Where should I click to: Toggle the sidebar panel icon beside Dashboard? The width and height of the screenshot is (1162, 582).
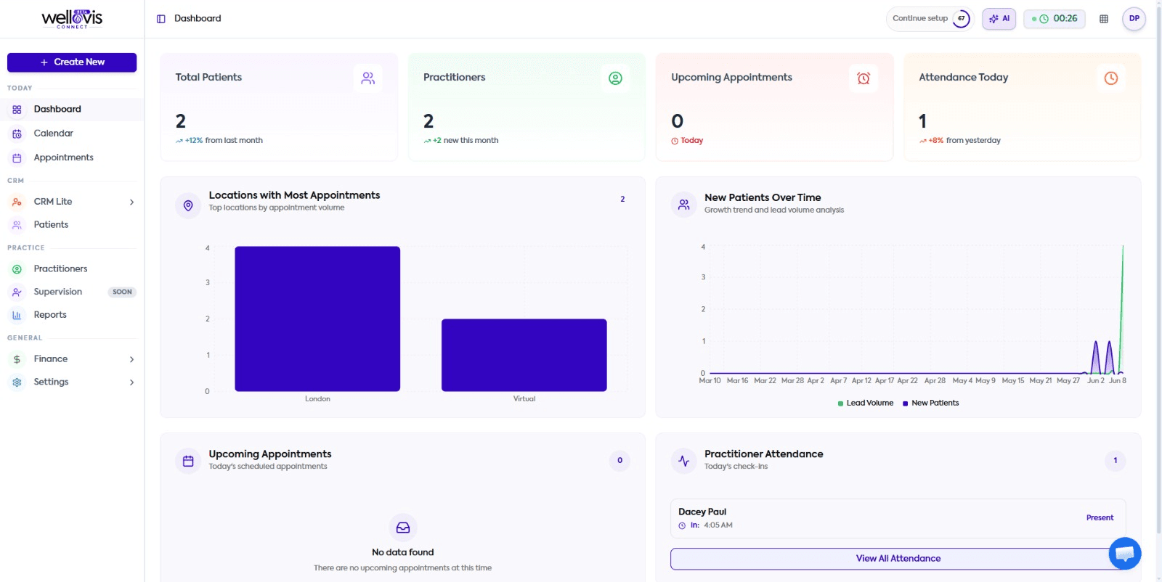pos(161,19)
